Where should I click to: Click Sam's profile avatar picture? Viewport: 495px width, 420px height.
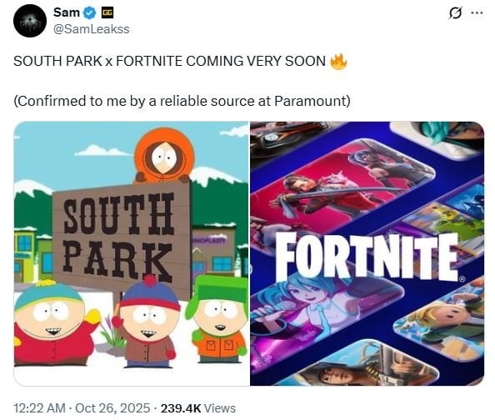(x=30, y=21)
